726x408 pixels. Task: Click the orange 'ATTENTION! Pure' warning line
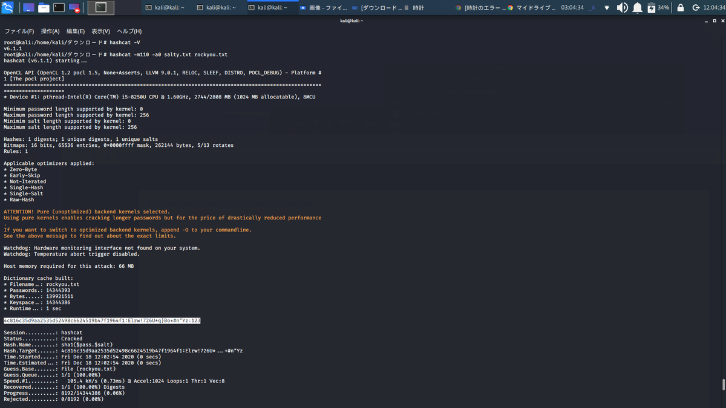pyautogui.click(x=87, y=212)
